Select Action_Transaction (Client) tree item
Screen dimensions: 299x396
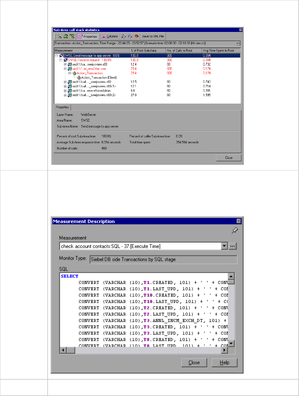point(99,77)
